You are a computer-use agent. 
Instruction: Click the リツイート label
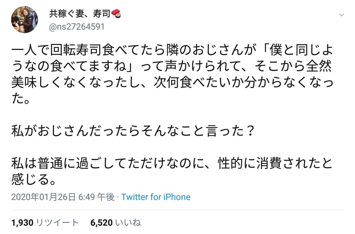click(x=58, y=222)
